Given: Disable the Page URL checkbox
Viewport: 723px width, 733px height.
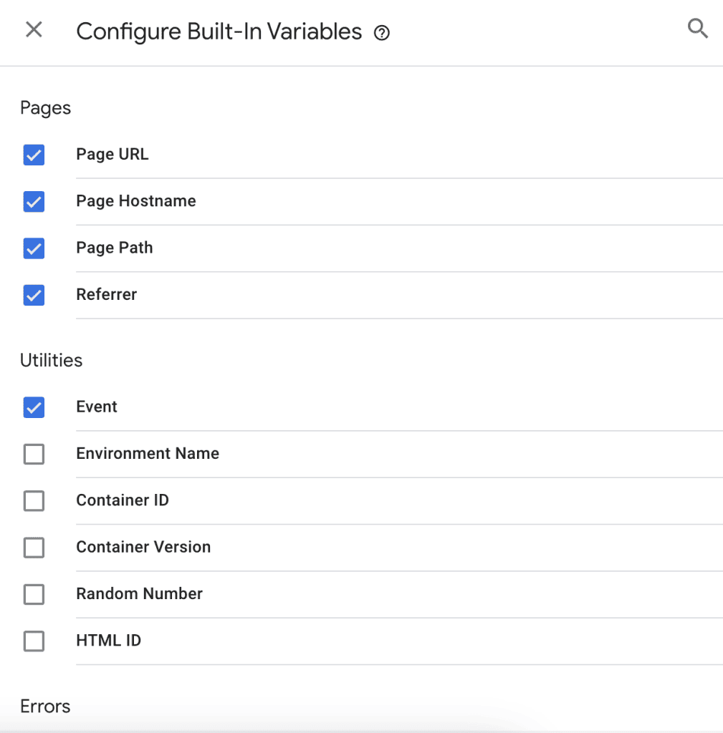Looking at the screenshot, I should tap(34, 155).
